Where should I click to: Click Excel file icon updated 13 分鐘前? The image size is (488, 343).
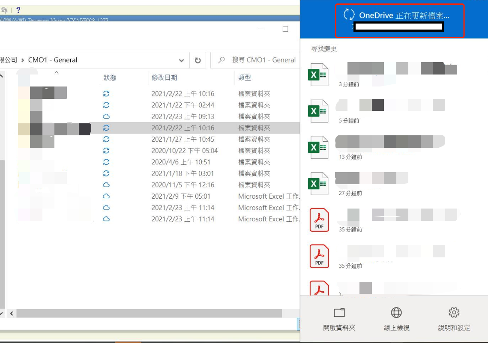point(318,147)
